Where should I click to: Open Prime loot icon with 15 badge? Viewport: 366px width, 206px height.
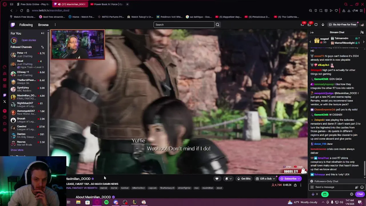302,25
